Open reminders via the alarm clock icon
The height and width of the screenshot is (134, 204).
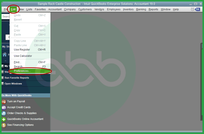tap(192, 9)
